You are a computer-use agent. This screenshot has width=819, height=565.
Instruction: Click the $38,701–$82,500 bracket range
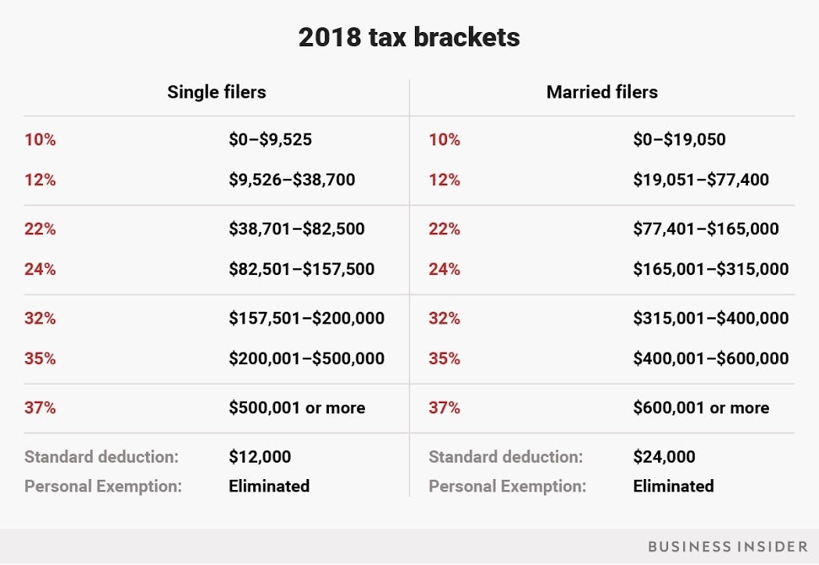[296, 230]
